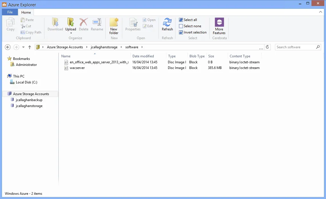
Task: Open the Upload dropdown arrow
Action: coord(71,33)
